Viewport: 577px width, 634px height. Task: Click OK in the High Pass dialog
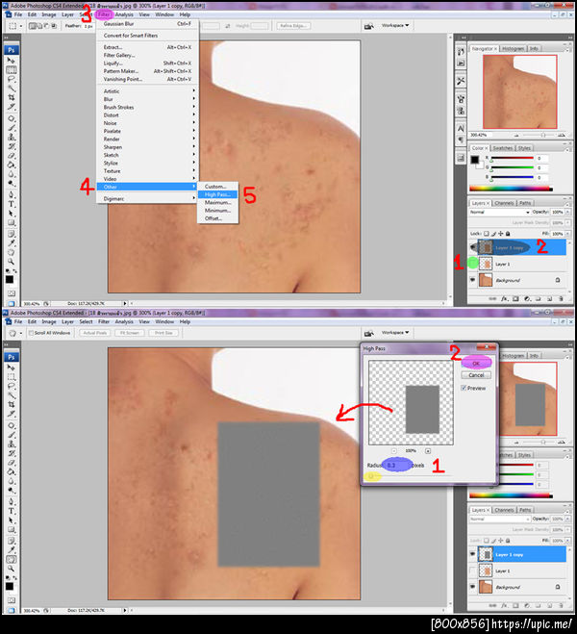pyautogui.click(x=476, y=363)
